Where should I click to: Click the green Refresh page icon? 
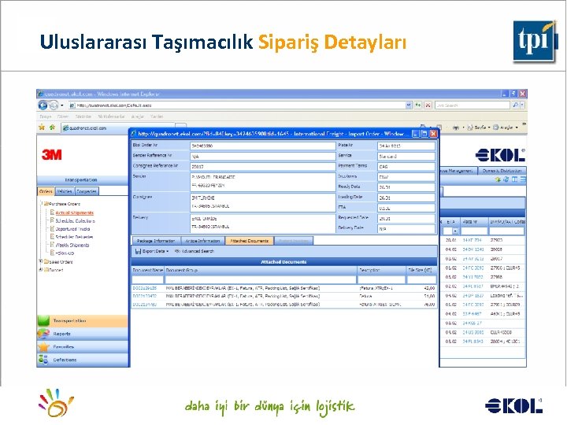[418, 105]
